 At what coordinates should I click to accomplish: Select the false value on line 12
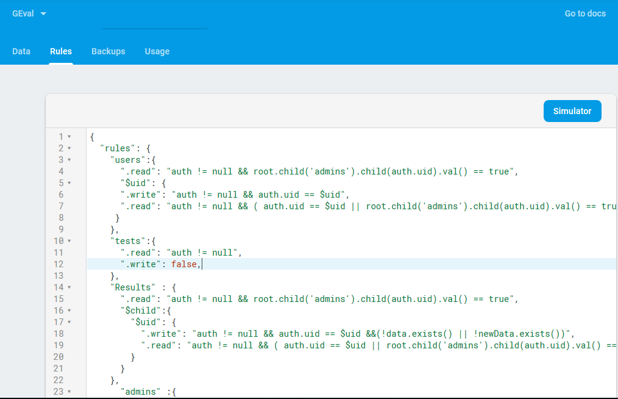pyautogui.click(x=184, y=264)
